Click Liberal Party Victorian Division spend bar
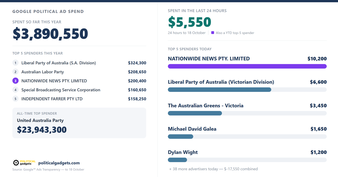The image size is (338, 177). point(219,90)
